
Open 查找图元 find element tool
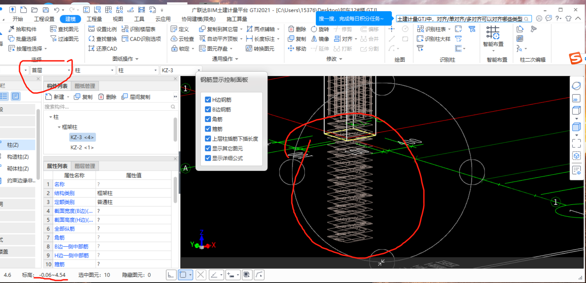coord(64,29)
